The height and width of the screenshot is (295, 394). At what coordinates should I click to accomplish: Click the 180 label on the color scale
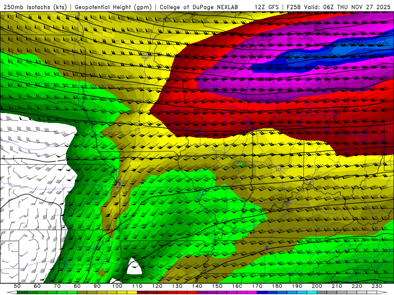(x=277, y=286)
